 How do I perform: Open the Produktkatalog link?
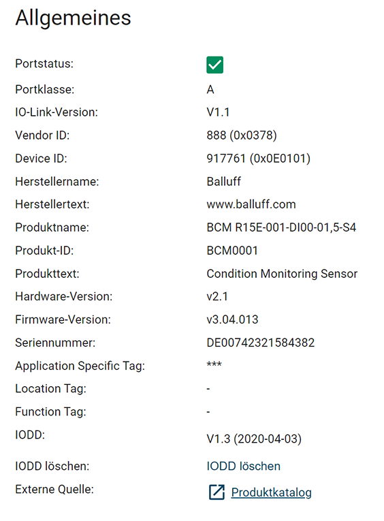point(272,492)
